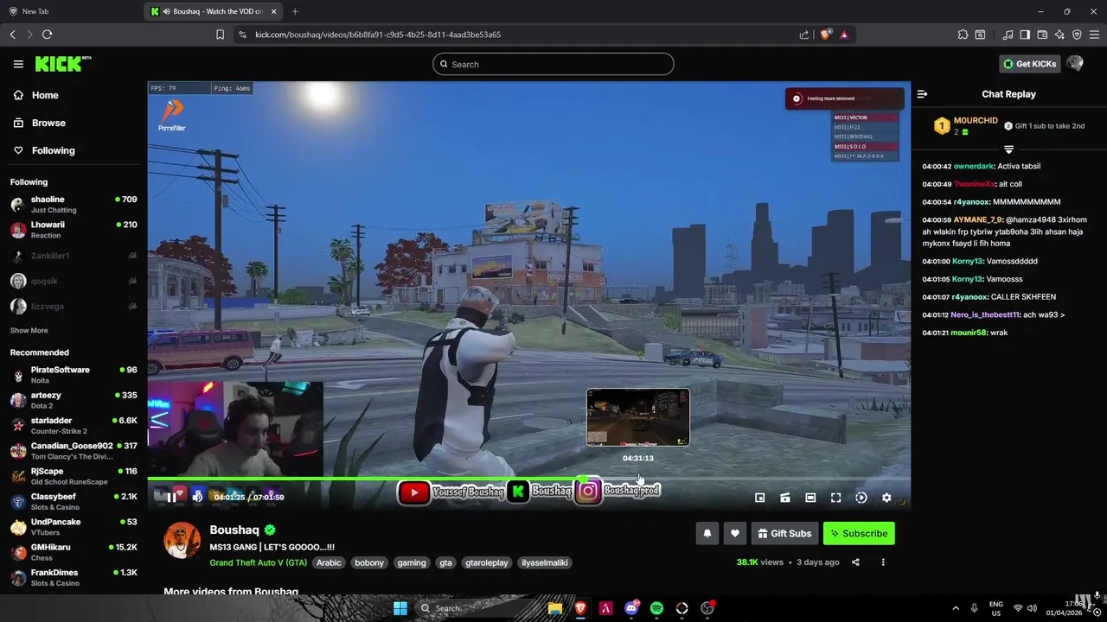The image size is (1107, 622).
Task: Open Leo AI assistant icon
Action: pos(1059,35)
